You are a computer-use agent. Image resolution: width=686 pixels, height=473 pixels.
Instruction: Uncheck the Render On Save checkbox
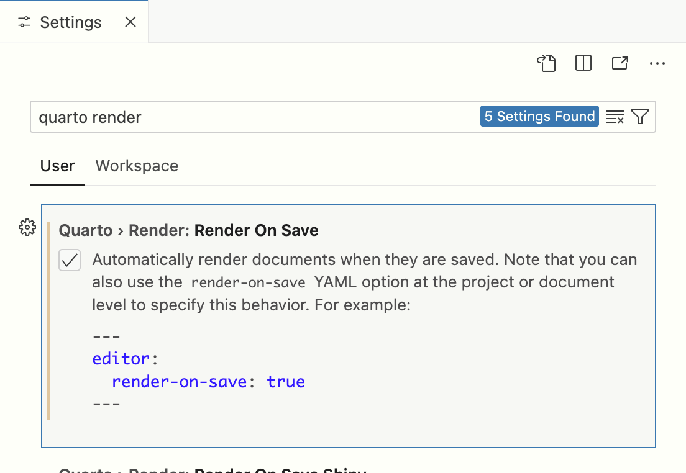point(69,260)
